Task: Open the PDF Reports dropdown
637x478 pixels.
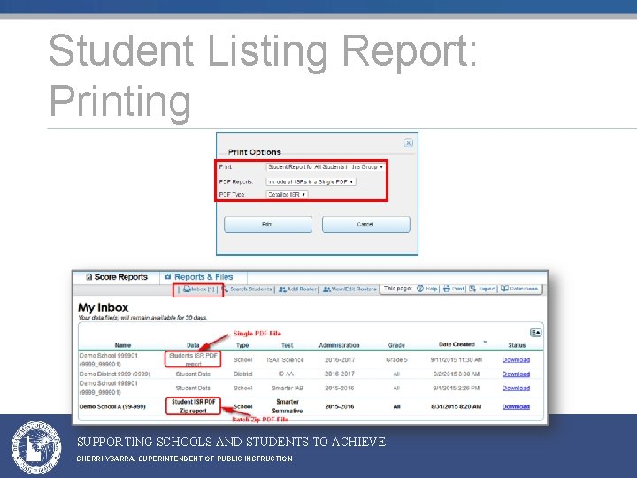Action: (x=311, y=181)
